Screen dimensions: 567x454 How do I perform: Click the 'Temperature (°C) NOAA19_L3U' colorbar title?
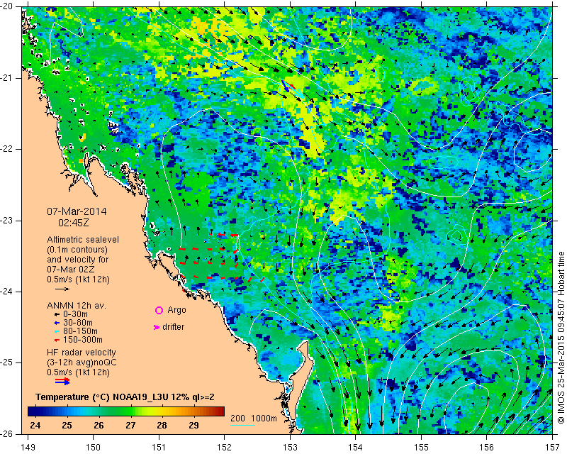point(101,397)
